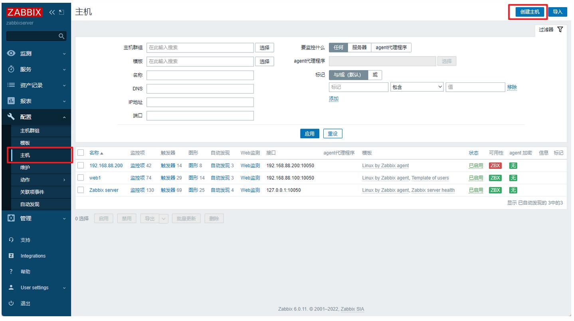The image size is (574, 321).
Task: Click the chart icon for 报表
Action: point(12,101)
